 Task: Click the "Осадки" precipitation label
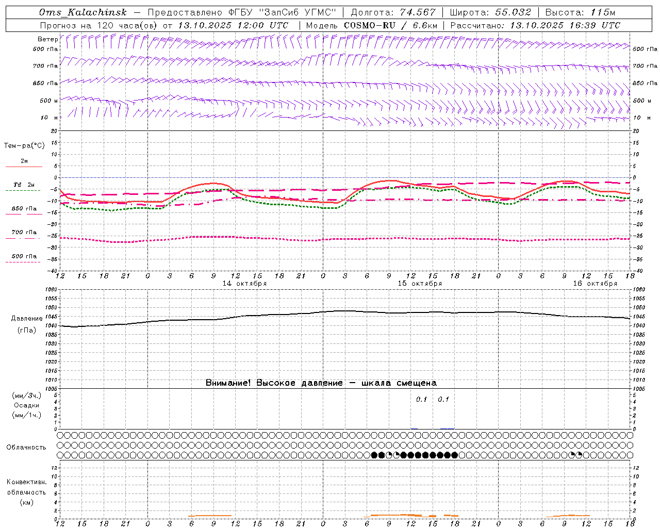pos(27,405)
